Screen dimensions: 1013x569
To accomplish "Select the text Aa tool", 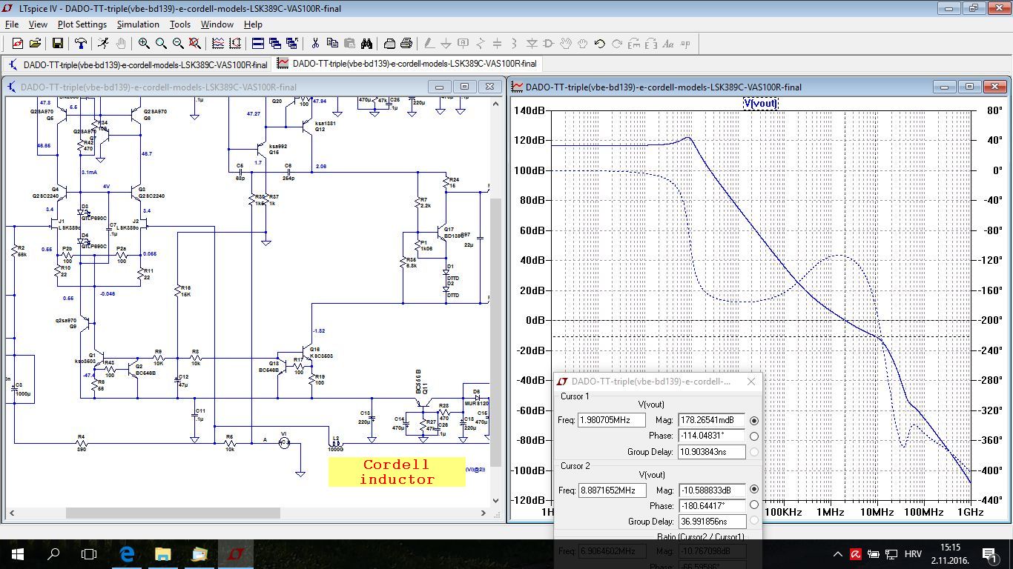I will coord(669,44).
